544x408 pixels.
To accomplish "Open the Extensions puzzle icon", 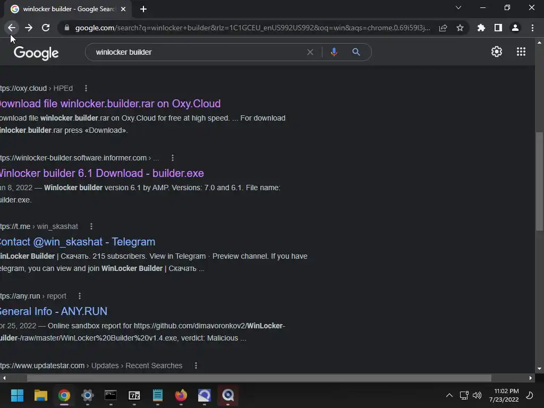I will coord(481,28).
